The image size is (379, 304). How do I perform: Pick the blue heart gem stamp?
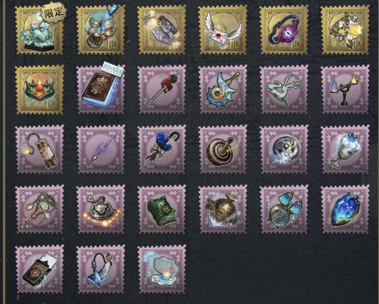[x=345, y=209]
